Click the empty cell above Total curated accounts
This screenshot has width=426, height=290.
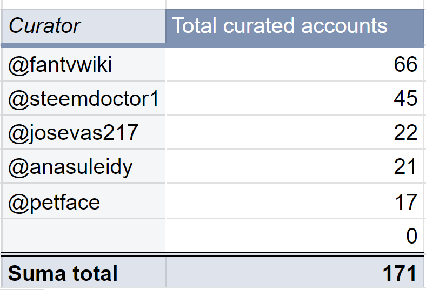point(295,4)
